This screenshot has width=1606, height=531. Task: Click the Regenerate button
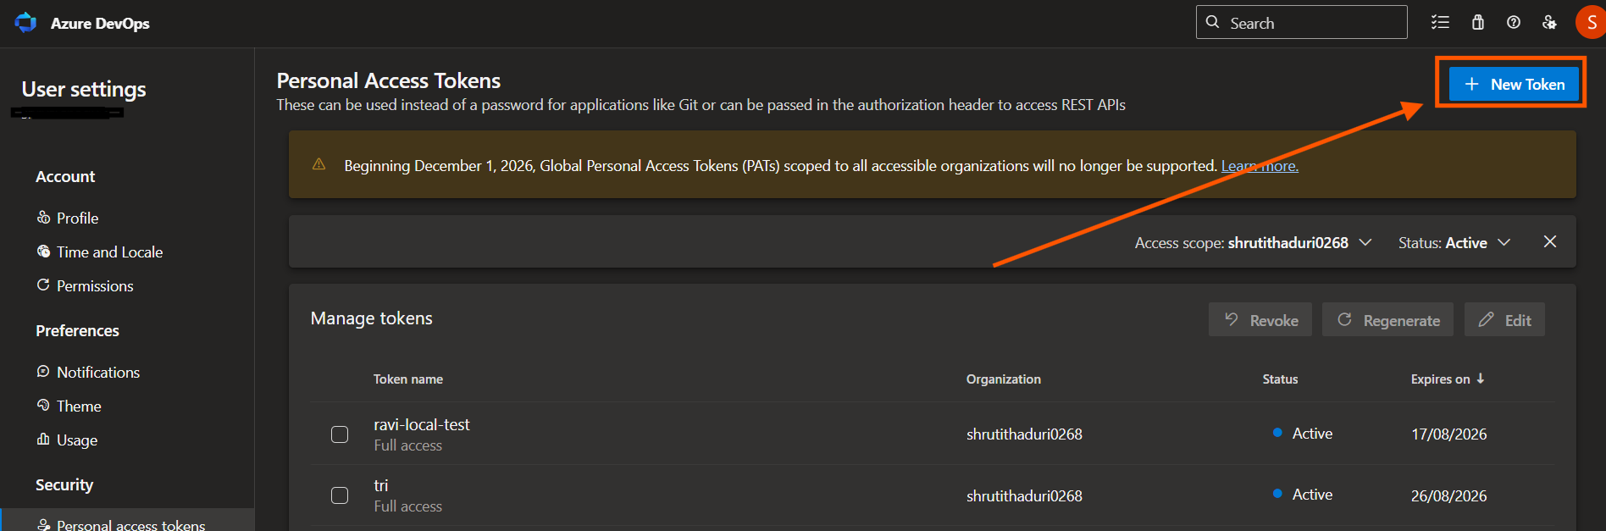click(1387, 319)
